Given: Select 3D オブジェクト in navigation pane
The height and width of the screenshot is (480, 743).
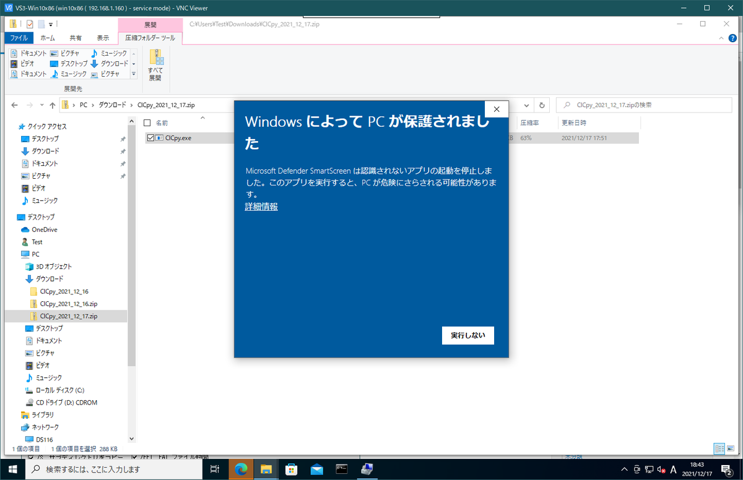Looking at the screenshot, I should pos(54,267).
